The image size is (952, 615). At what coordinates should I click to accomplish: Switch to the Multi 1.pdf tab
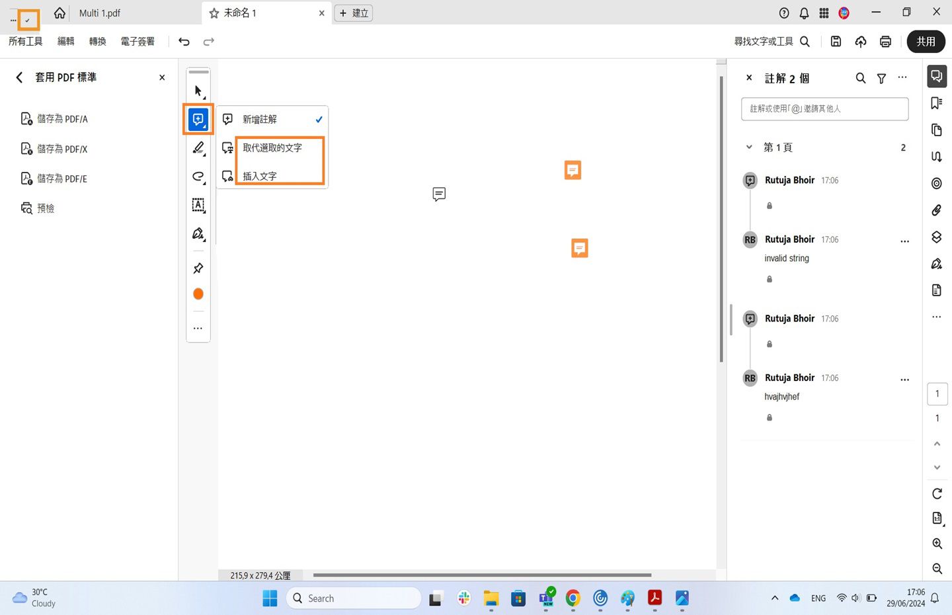100,13
